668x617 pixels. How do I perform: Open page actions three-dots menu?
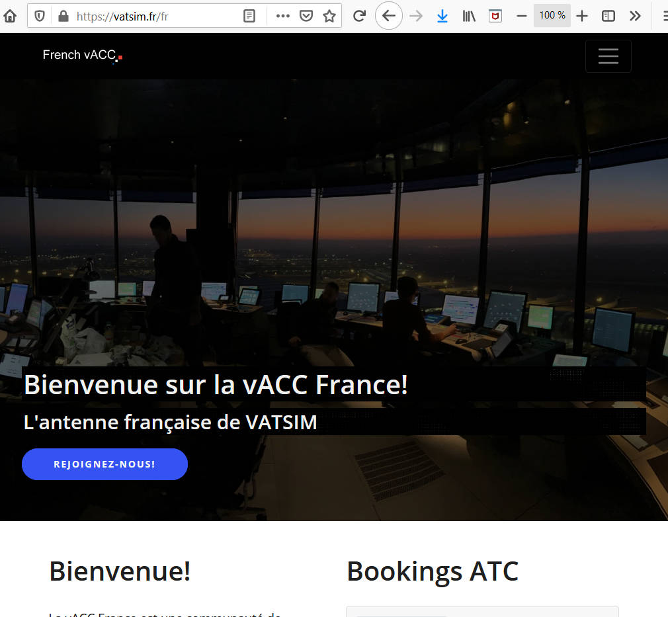click(x=283, y=16)
